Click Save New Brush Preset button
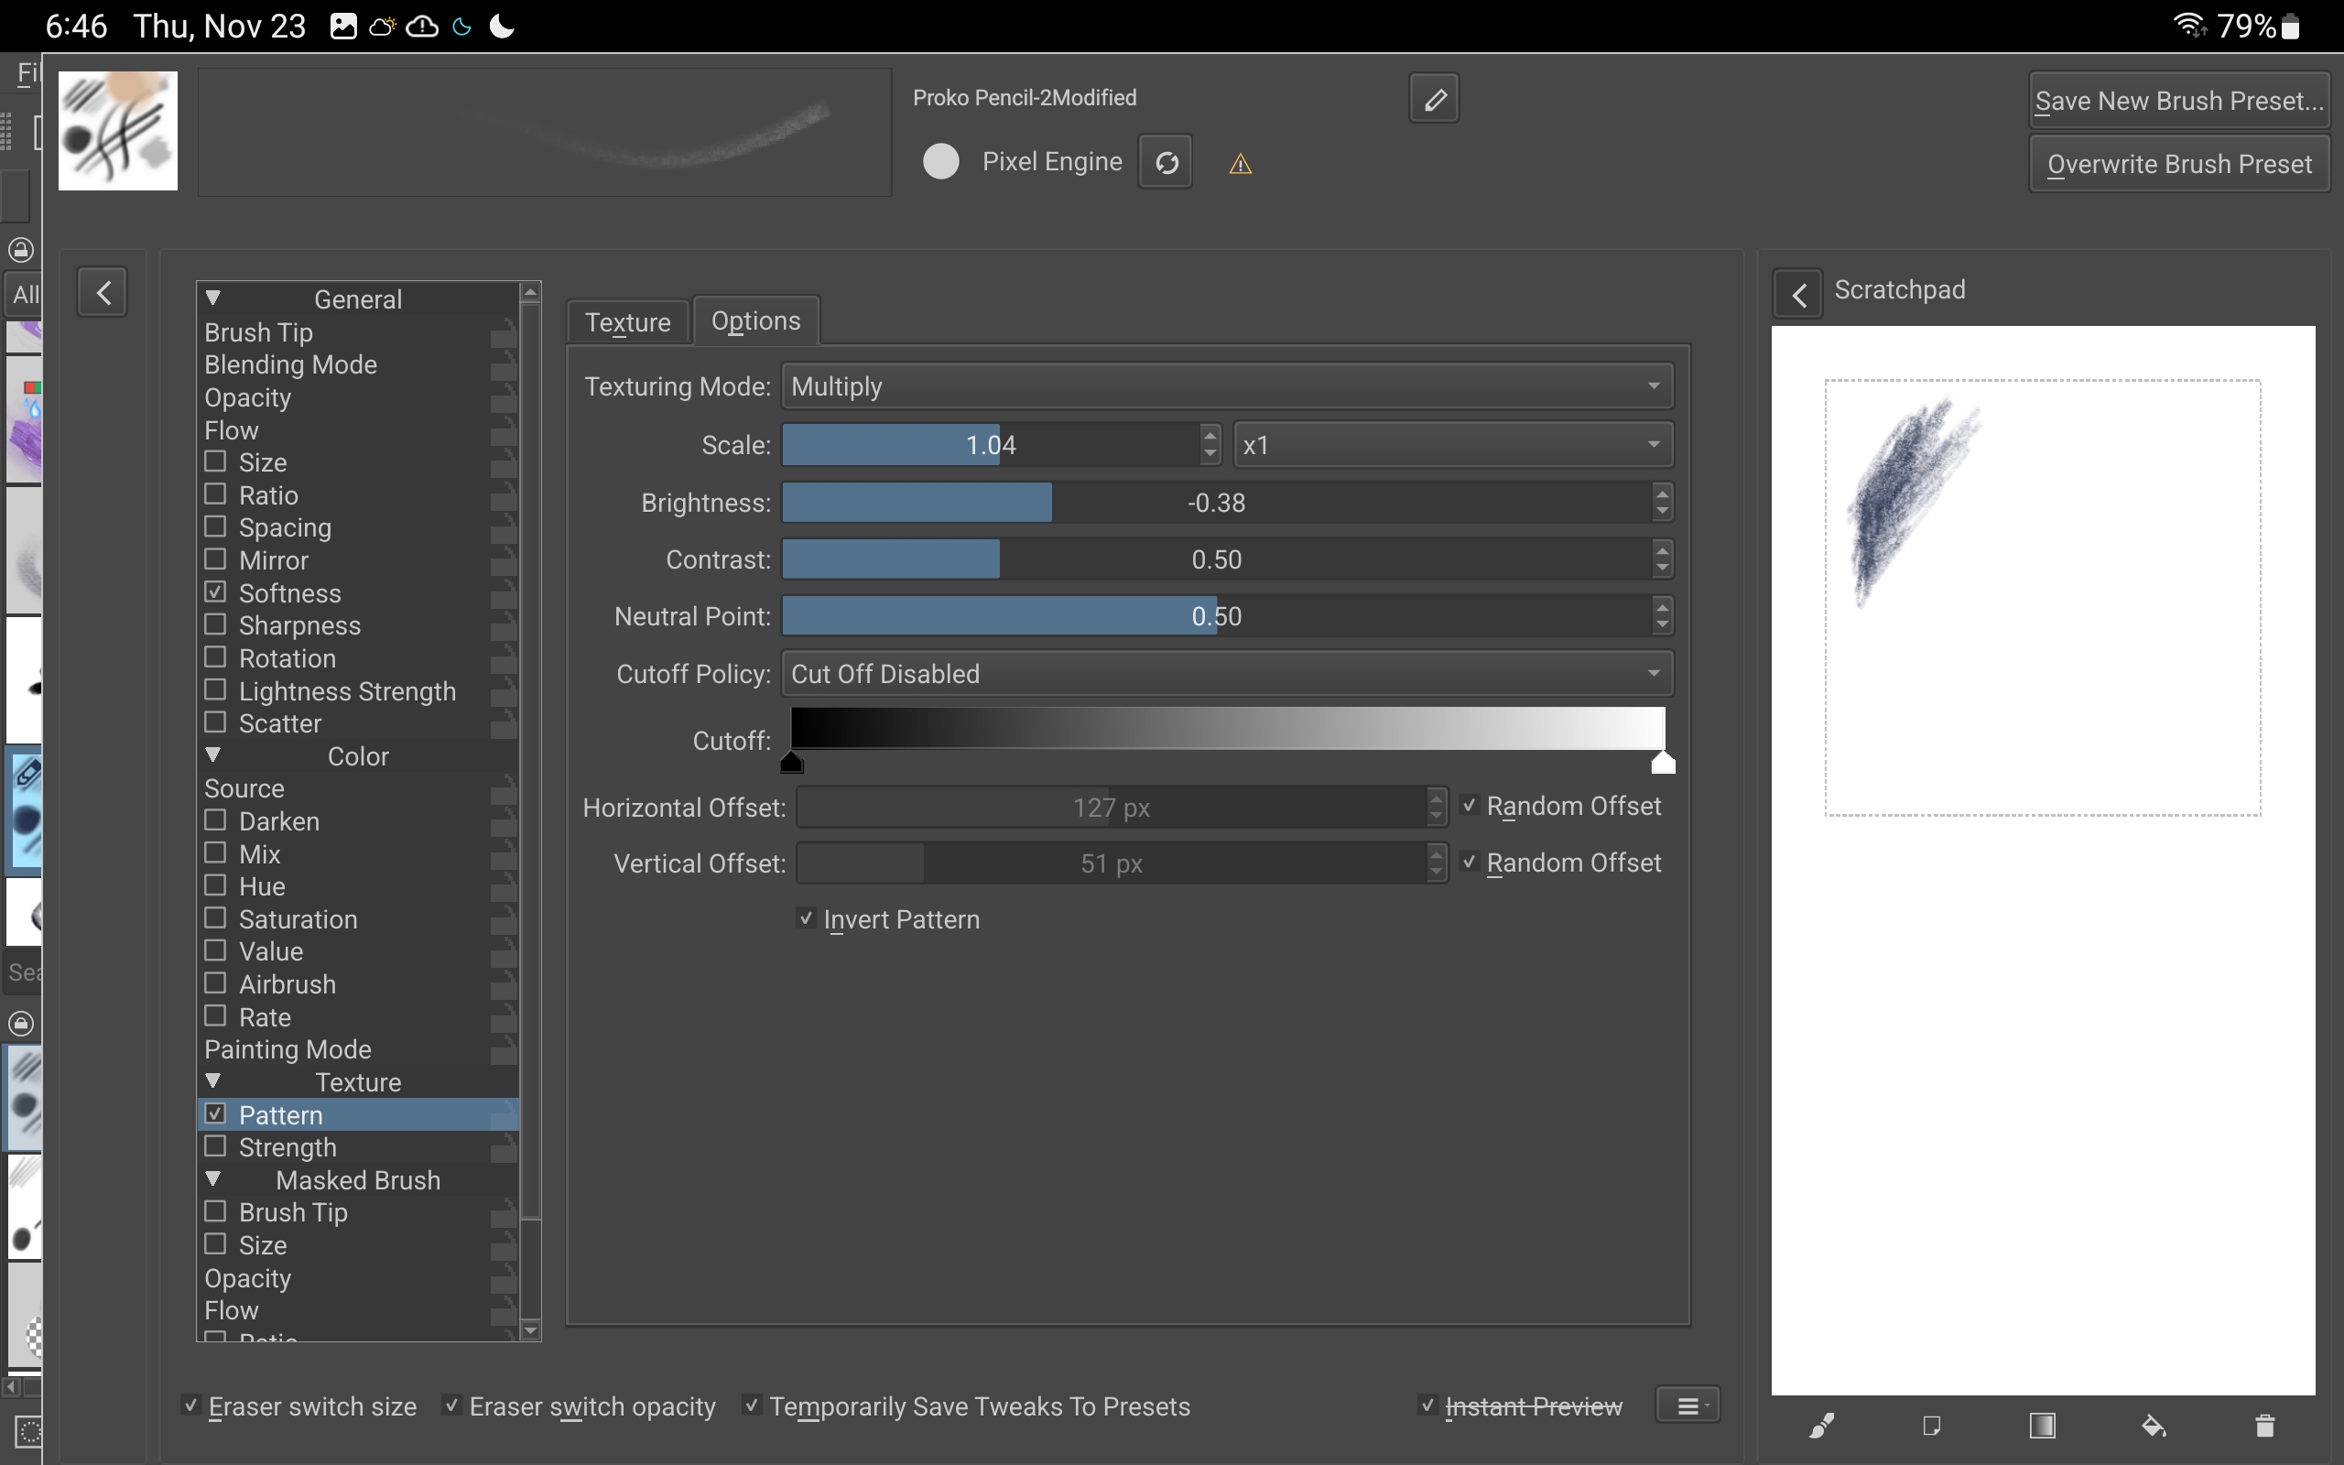The width and height of the screenshot is (2344, 1465). tap(2178, 101)
